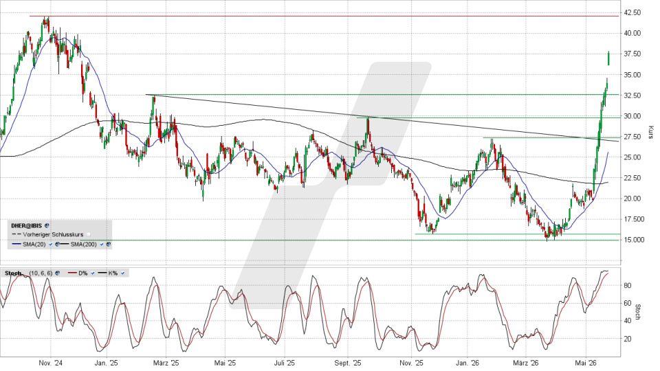This screenshot has height=371, width=660.
Task: Click the Stoch axis value 80
Action: click(627, 285)
